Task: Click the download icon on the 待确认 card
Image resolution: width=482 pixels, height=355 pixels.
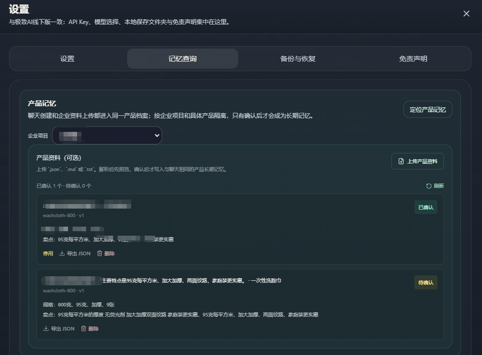Action: (x=46, y=328)
